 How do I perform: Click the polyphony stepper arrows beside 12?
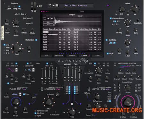pyautogui.click(x=37, y=6)
